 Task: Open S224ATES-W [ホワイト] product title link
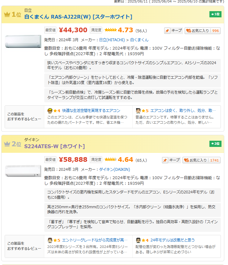[55, 146]
